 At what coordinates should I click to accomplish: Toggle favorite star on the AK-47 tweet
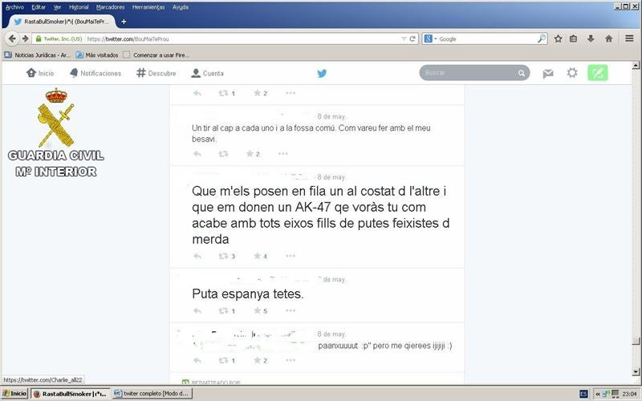(x=257, y=256)
